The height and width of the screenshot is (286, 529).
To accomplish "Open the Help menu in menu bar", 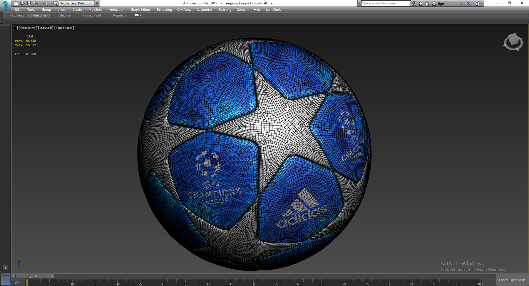I will [257, 10].
